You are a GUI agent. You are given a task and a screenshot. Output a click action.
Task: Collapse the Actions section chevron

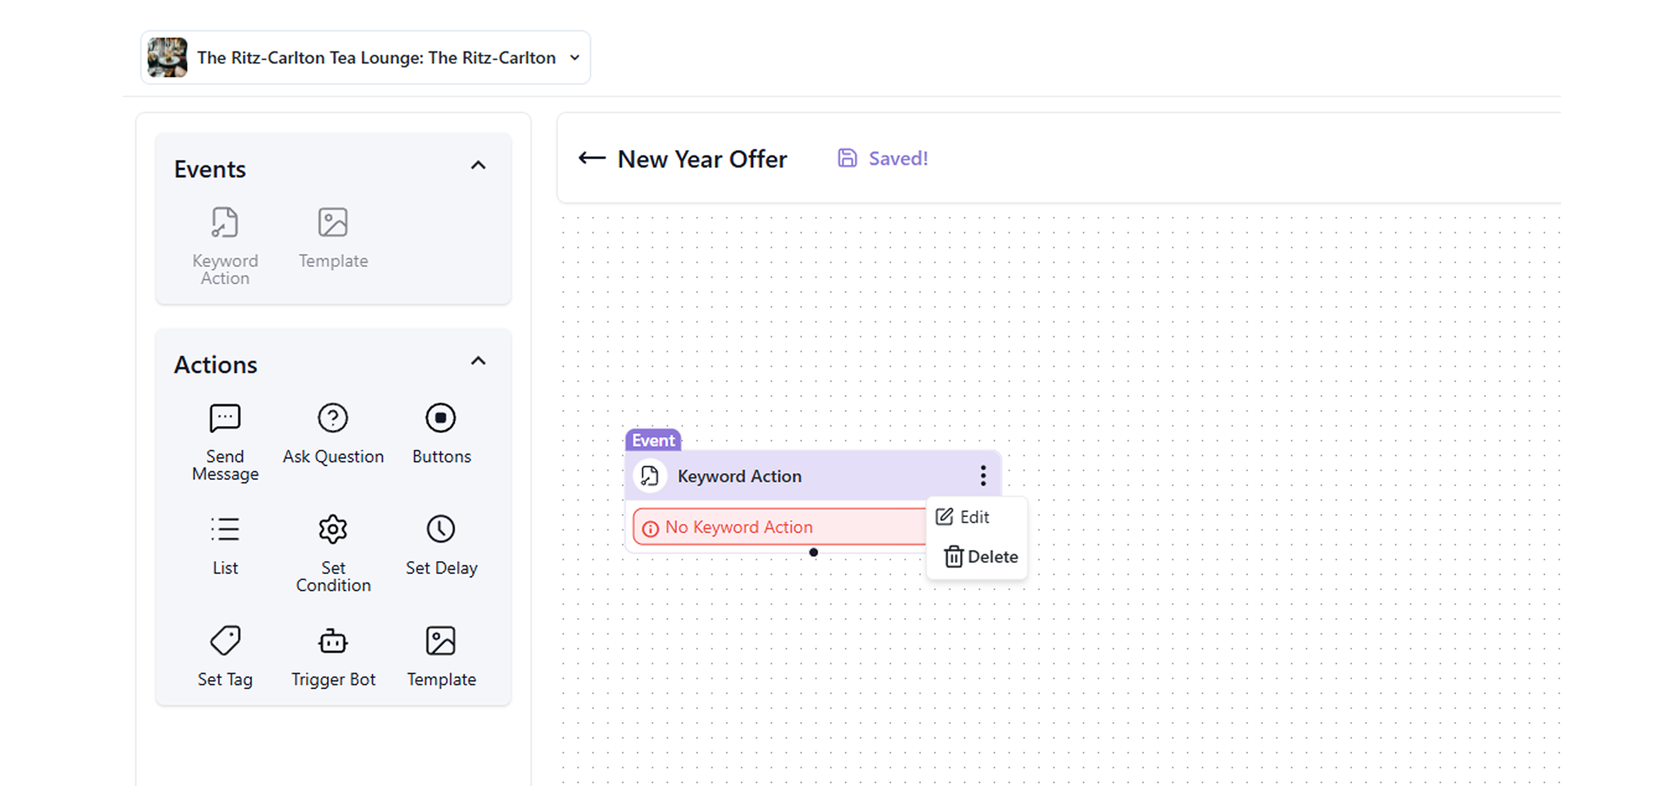click(x=478, y=361)
